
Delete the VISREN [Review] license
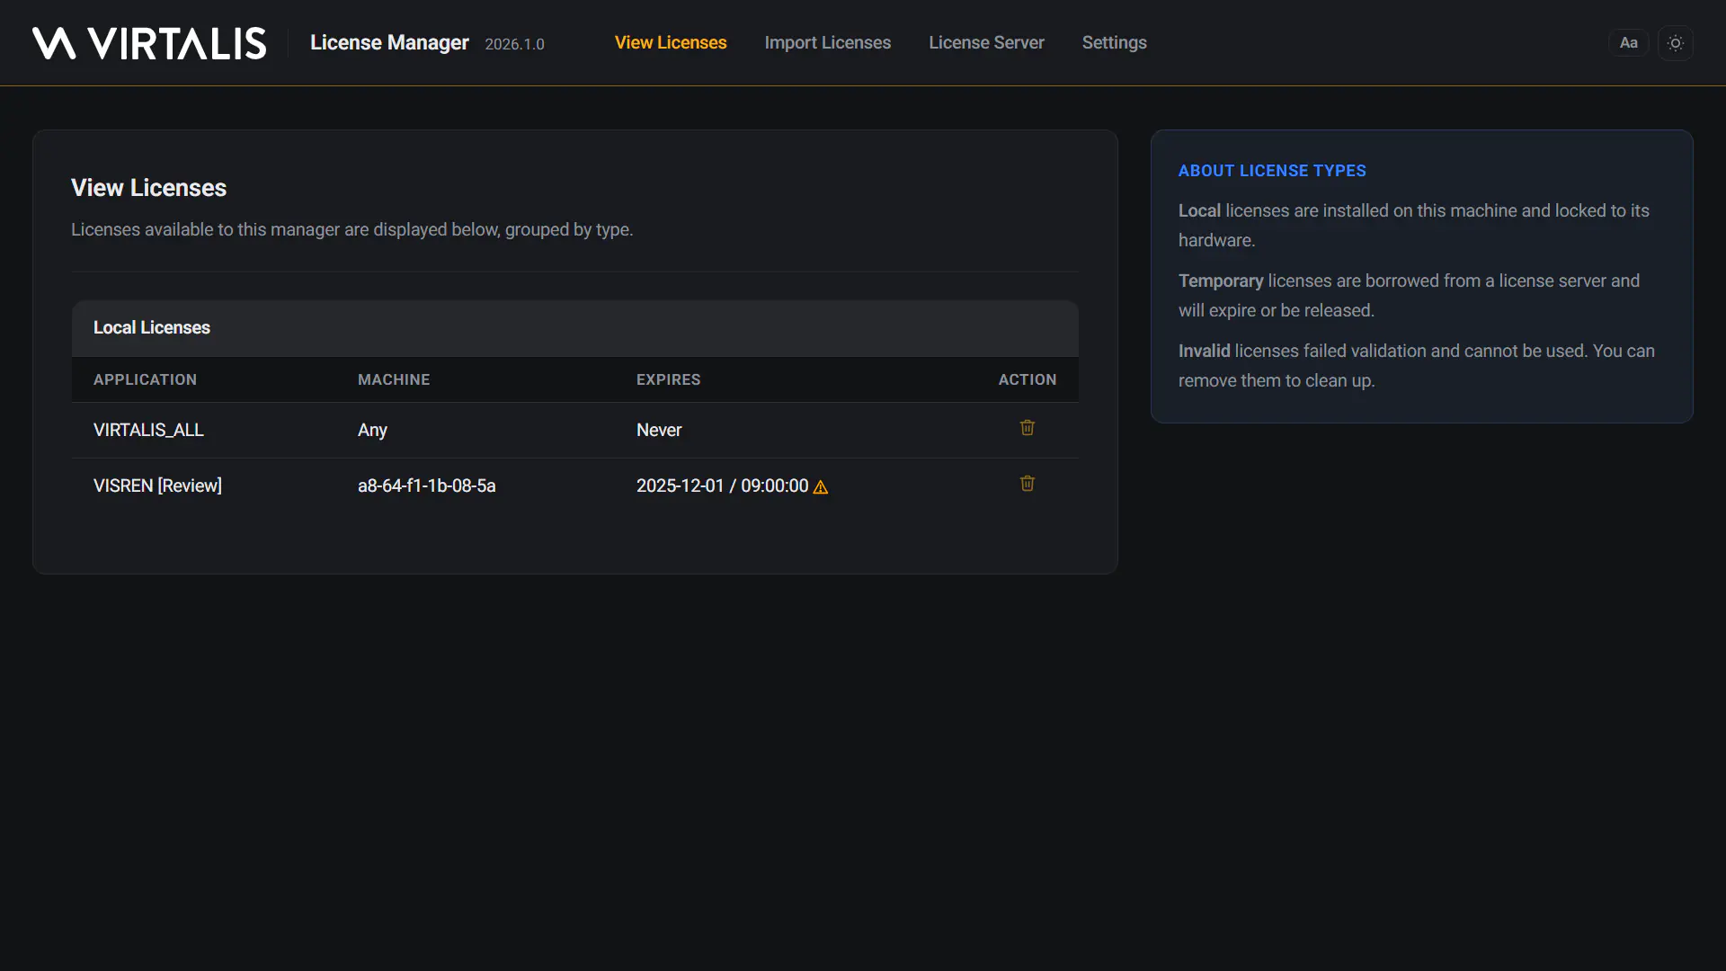(1028, 484)
